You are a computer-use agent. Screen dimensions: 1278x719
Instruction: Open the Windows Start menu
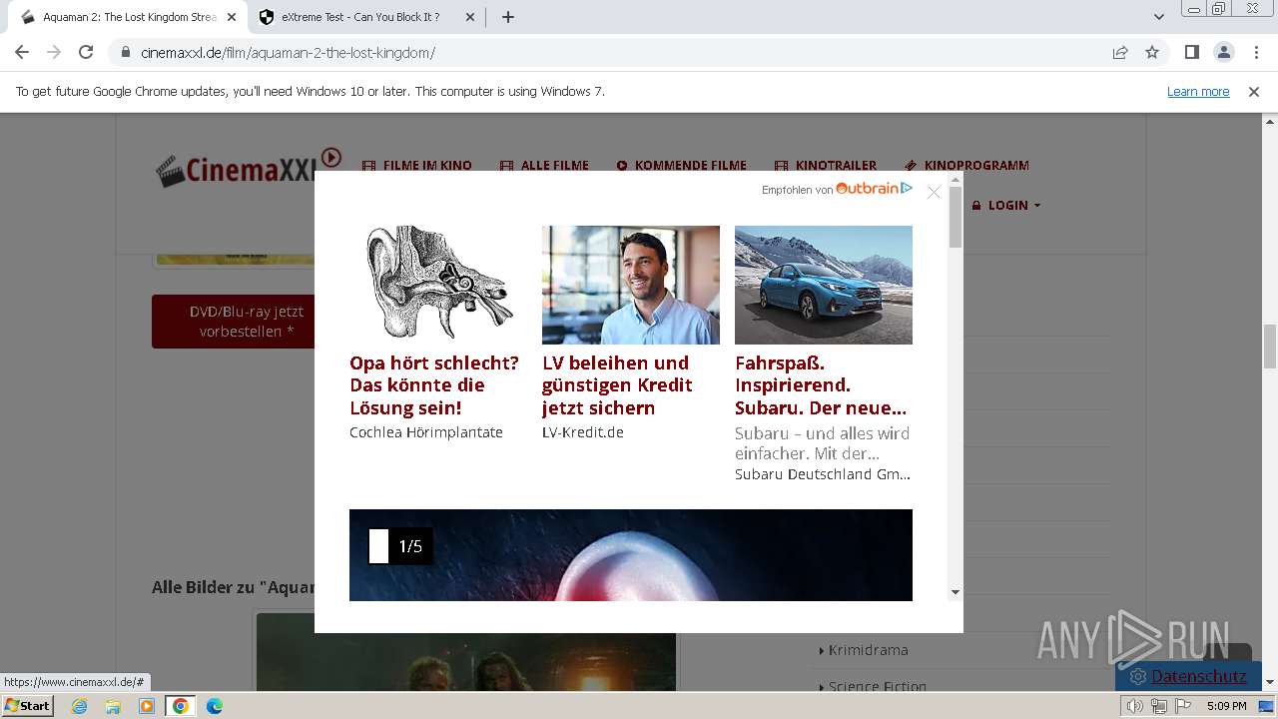point(28,706)
